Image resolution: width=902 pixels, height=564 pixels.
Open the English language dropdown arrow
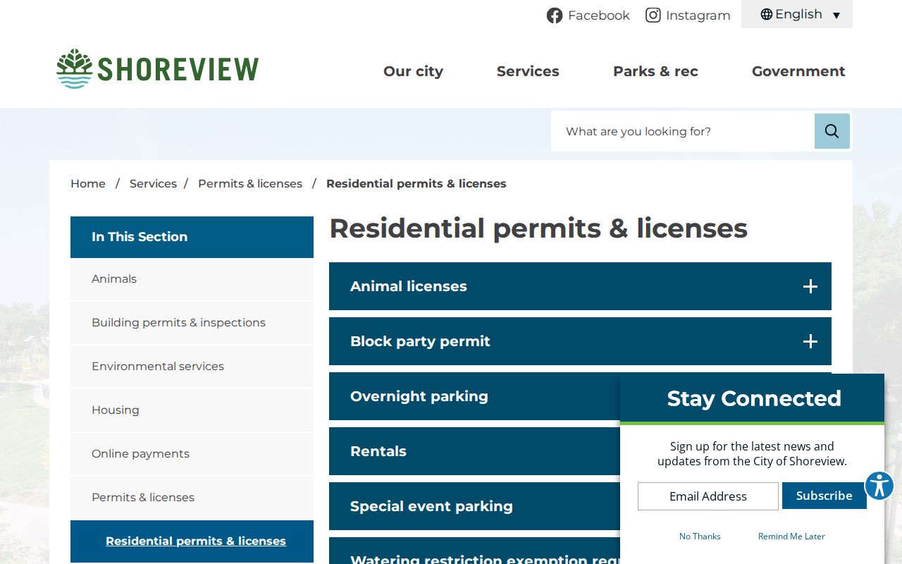tap(836, 16)
